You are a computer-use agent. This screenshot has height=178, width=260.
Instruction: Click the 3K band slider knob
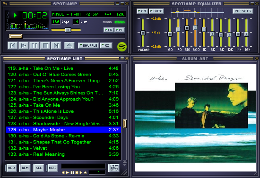(212, 34)
